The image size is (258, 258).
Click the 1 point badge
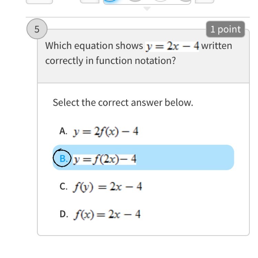tap(225, 29)
